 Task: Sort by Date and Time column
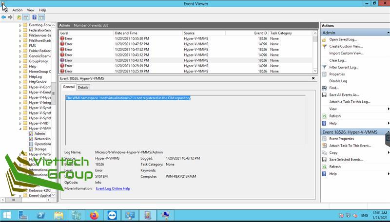point(148,33)
